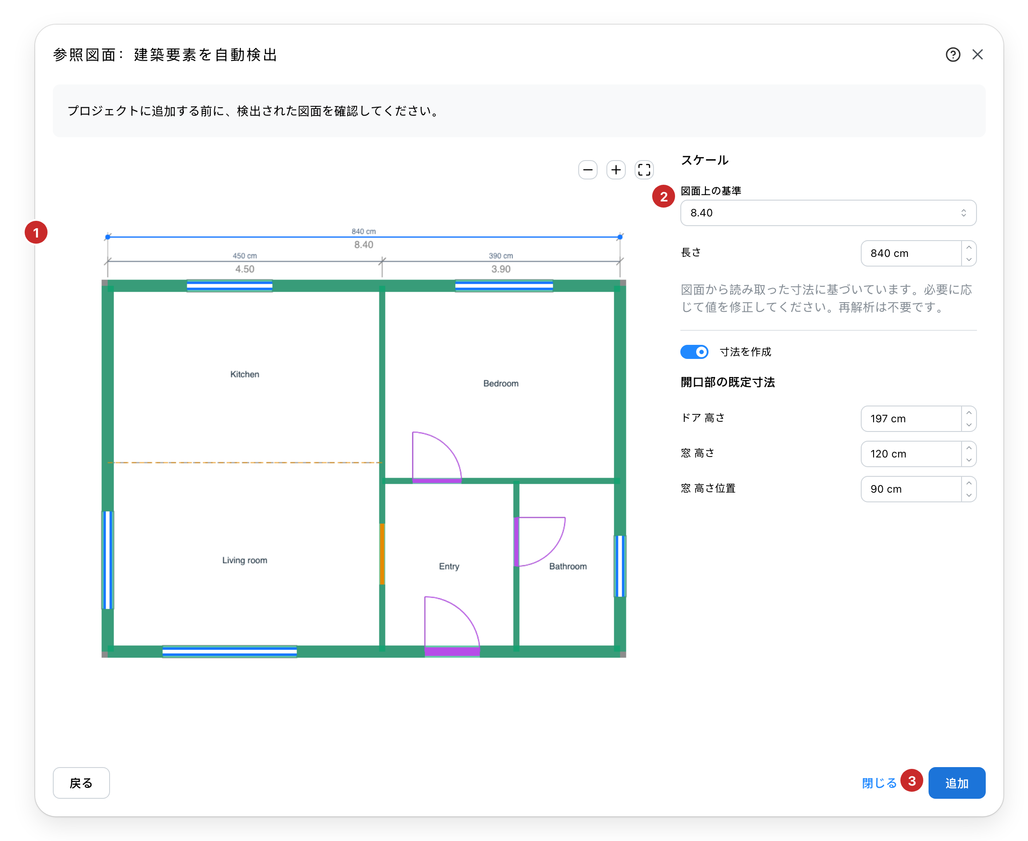Increase ドア 高さ with up arrow
This screenshot has height=841, width=1028.
969,412
